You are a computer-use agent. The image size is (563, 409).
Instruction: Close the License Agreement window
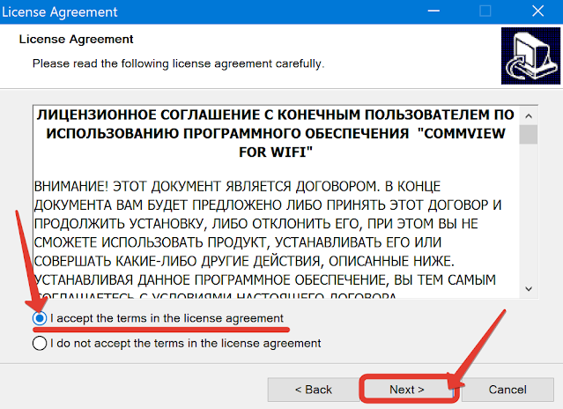pos(537,11)
